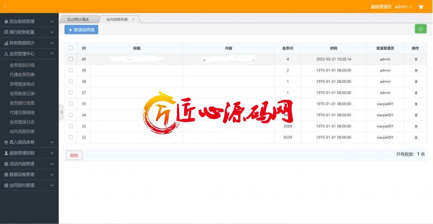Click the blue 发送站内信 button
The image size is (433, 224).
tap(82, 30)
